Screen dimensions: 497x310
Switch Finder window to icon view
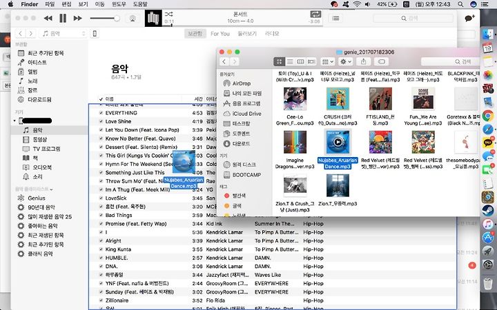279,62
